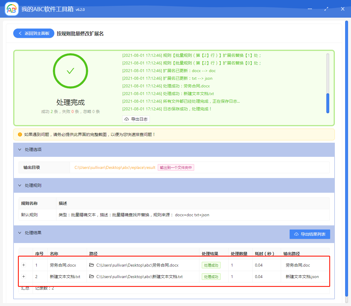Click the 导出日志 button
Viewport: 351px width, 306px height.
click(136, 119)
